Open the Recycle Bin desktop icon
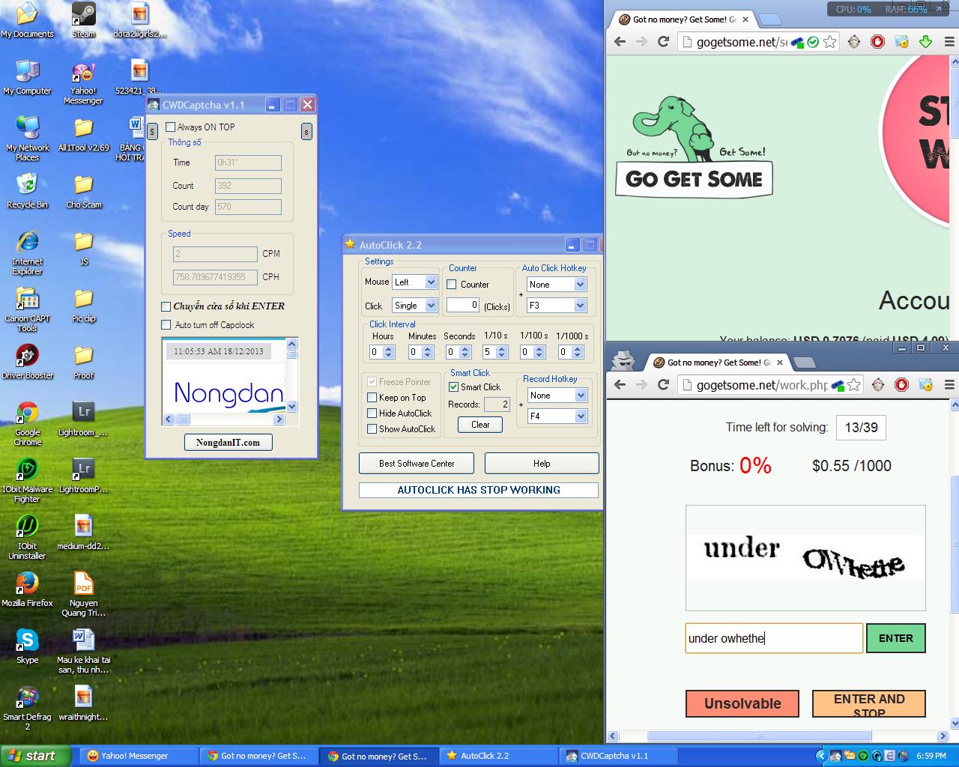This screenshot has height=767, width=959. pyautogui.click(x=27, y=191)
